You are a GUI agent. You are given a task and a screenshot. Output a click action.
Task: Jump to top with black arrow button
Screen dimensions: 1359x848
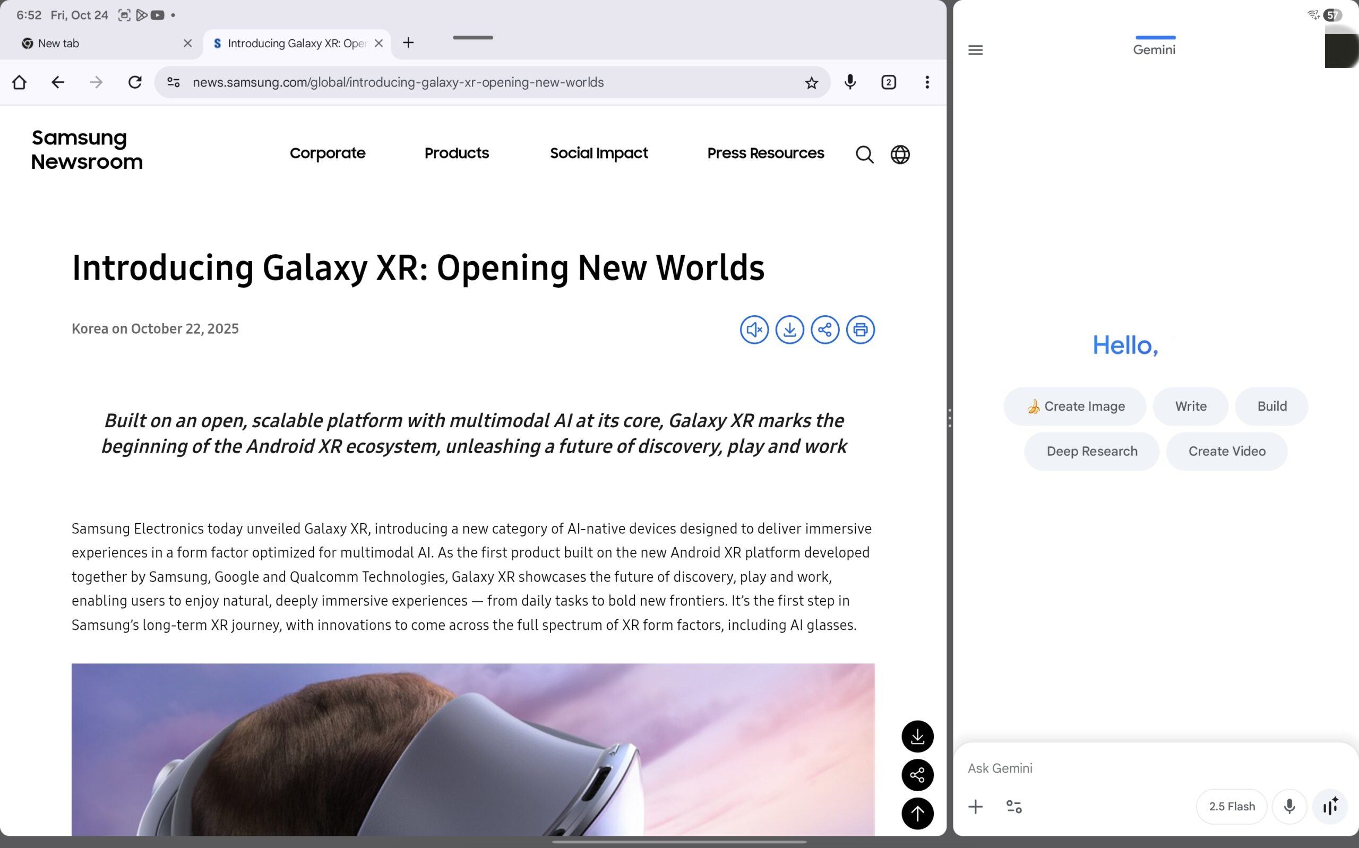coord(918,813)
